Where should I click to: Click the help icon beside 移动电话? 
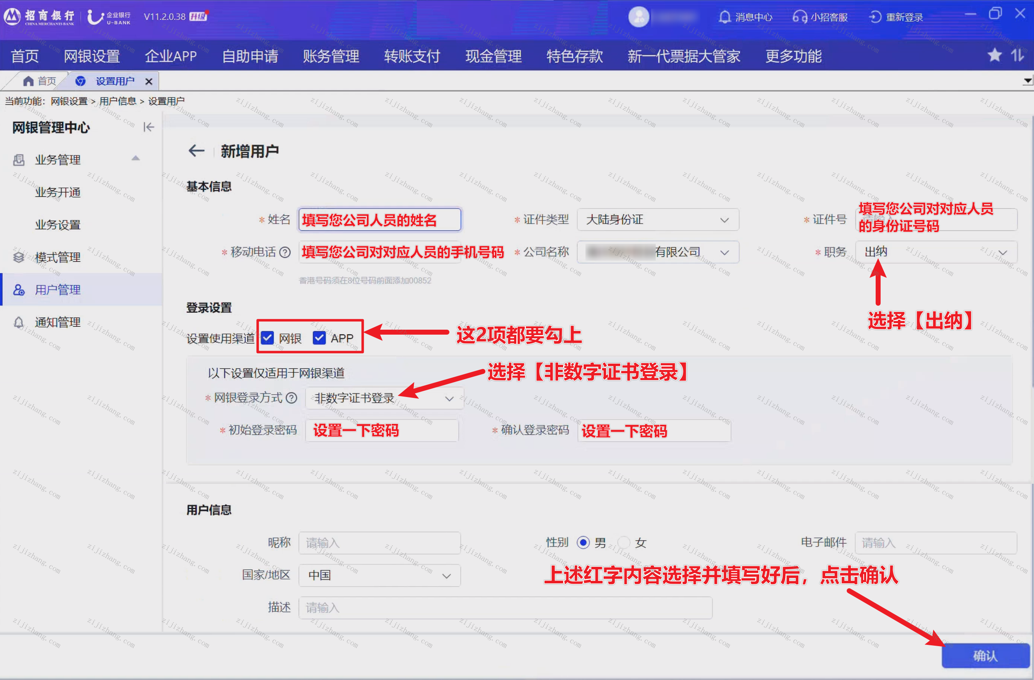285,252
